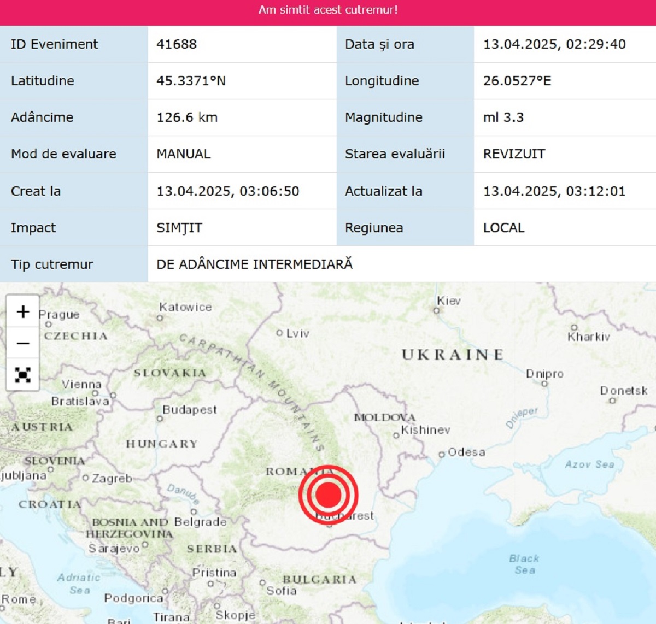Click the "DE ADÂNCIME INTERMEDIARĂ" earthquake type text
The height and width of the screenshot is (624, 656).
(254, 264)
